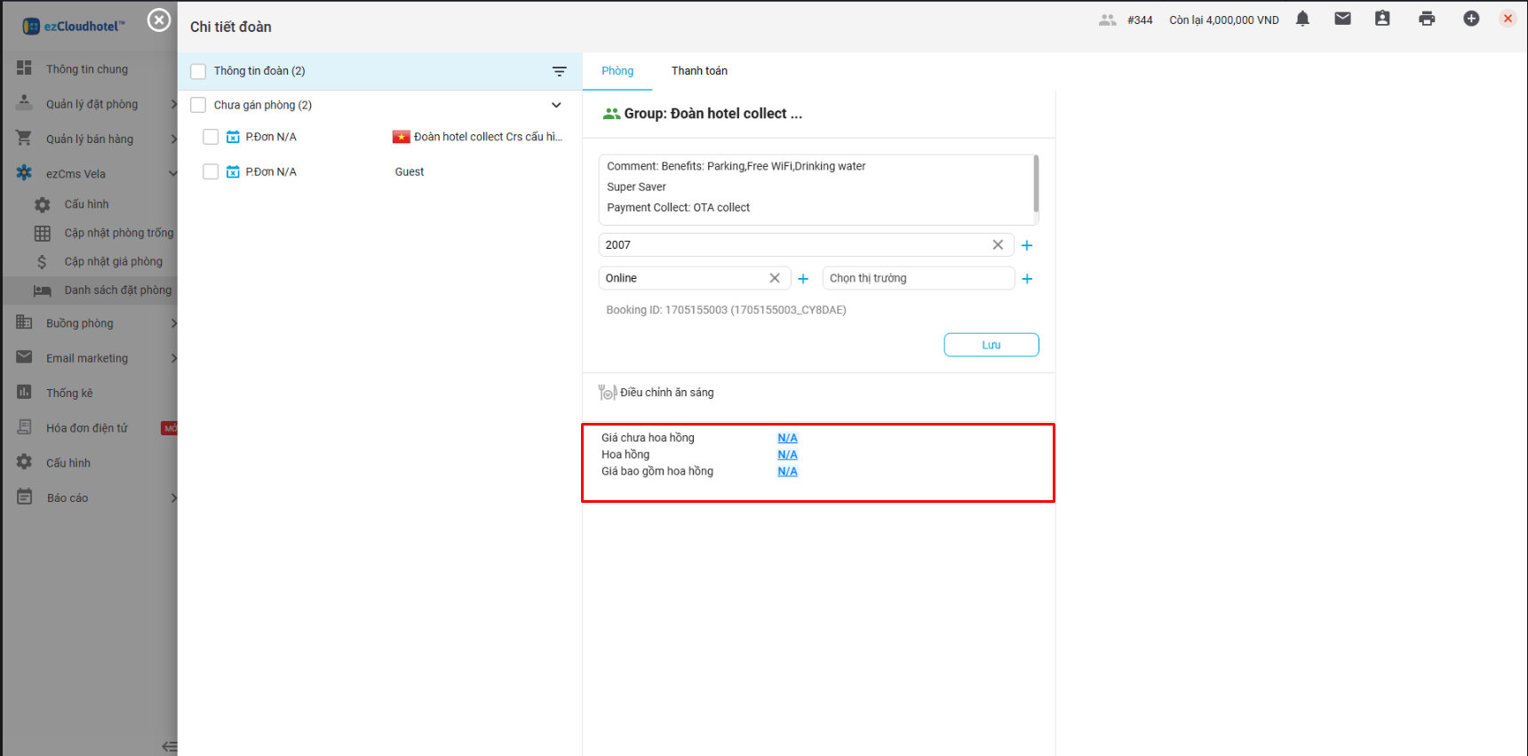Click the N/A link for Hoa hồng
The width and height of the screenshot is (1528, 756).
pyautogui.click(x=787, y=455)
